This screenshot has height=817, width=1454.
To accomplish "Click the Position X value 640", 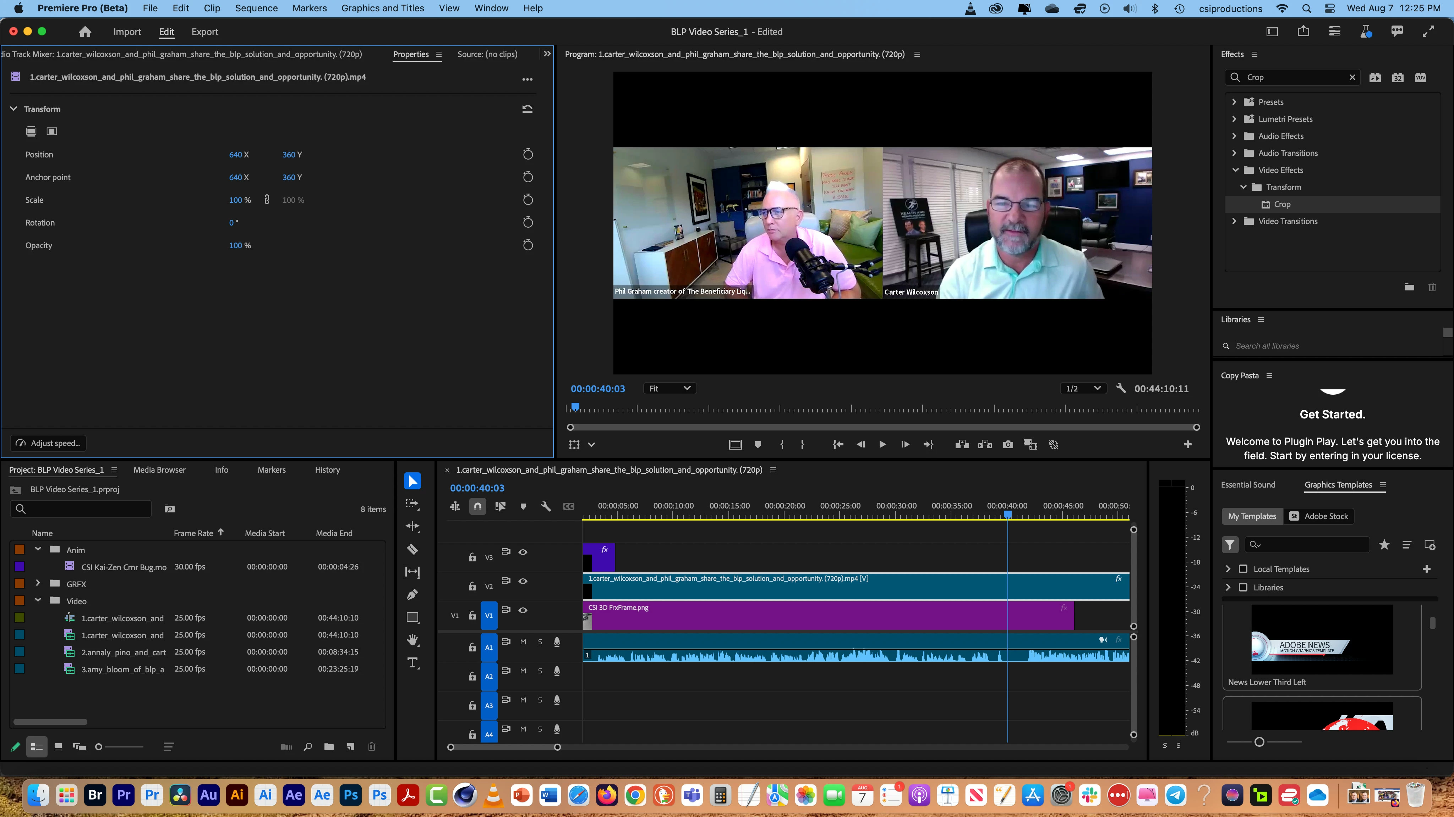I will point(235,155).
